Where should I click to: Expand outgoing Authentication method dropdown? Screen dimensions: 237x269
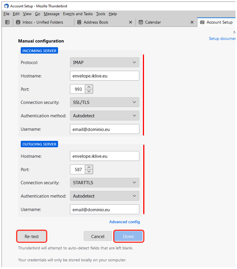pos(105,196)
